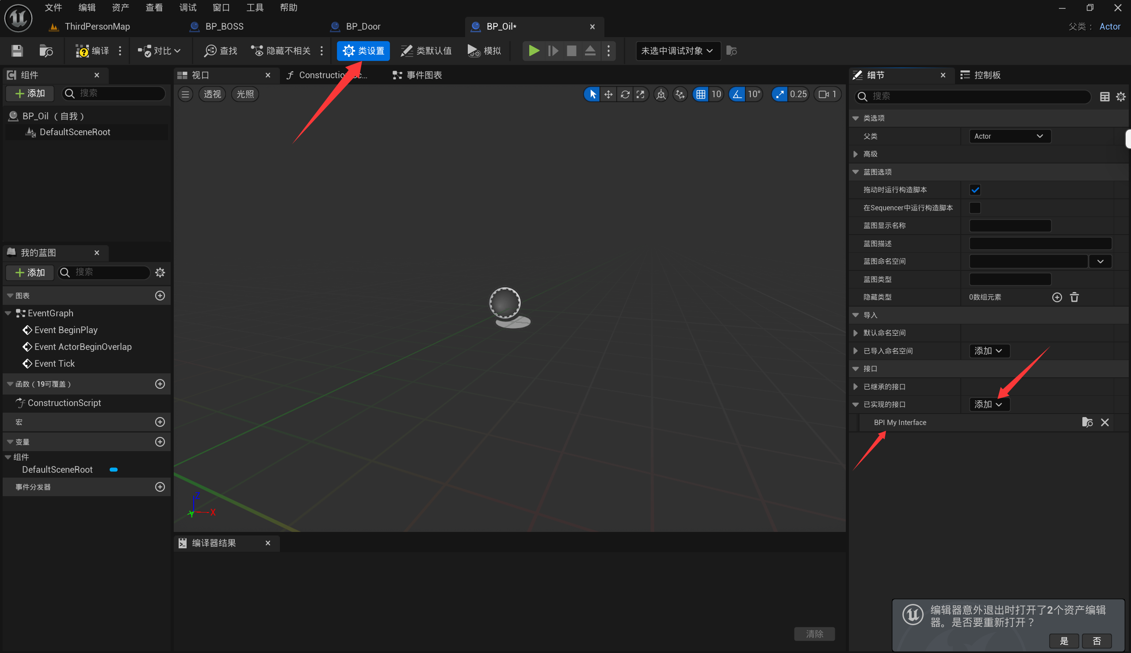Remove BPI My Interface with X icon

(1104, 422)
